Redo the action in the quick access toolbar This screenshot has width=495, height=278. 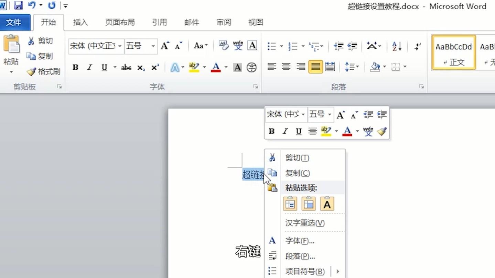(x=52, y=5)
